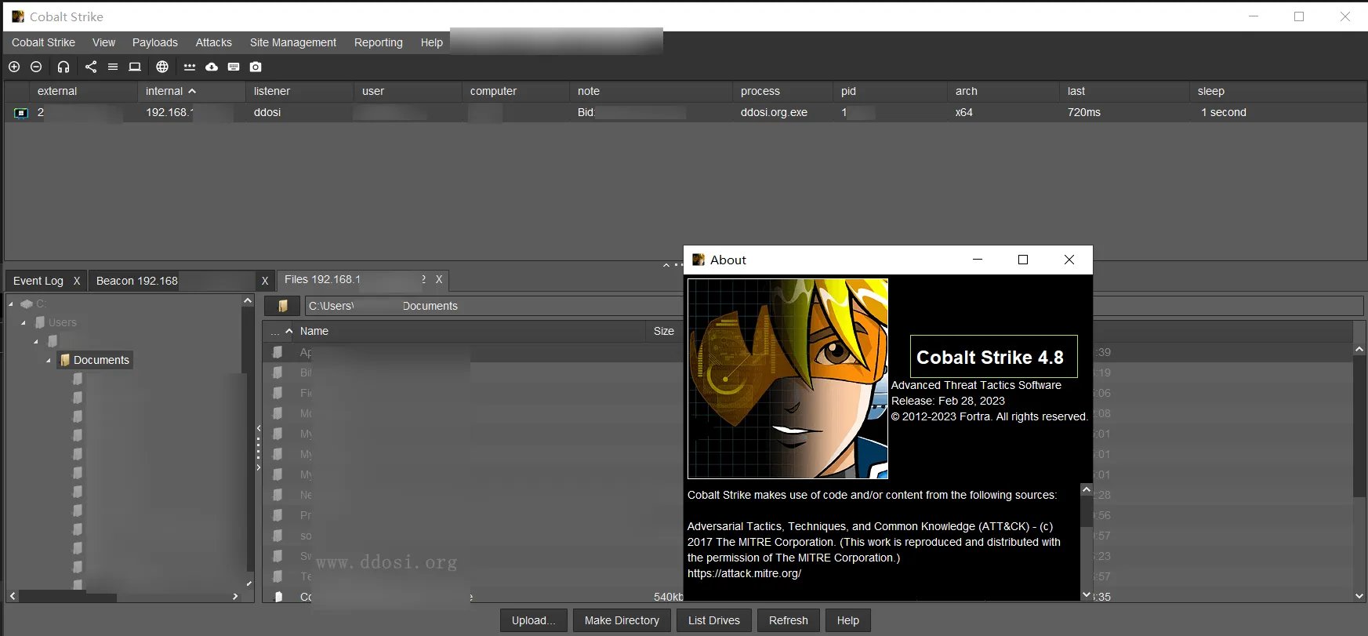Collapse the Users tree node
Image resolution: width=1368 pixels, height=636 pixels.
(24, 322)
